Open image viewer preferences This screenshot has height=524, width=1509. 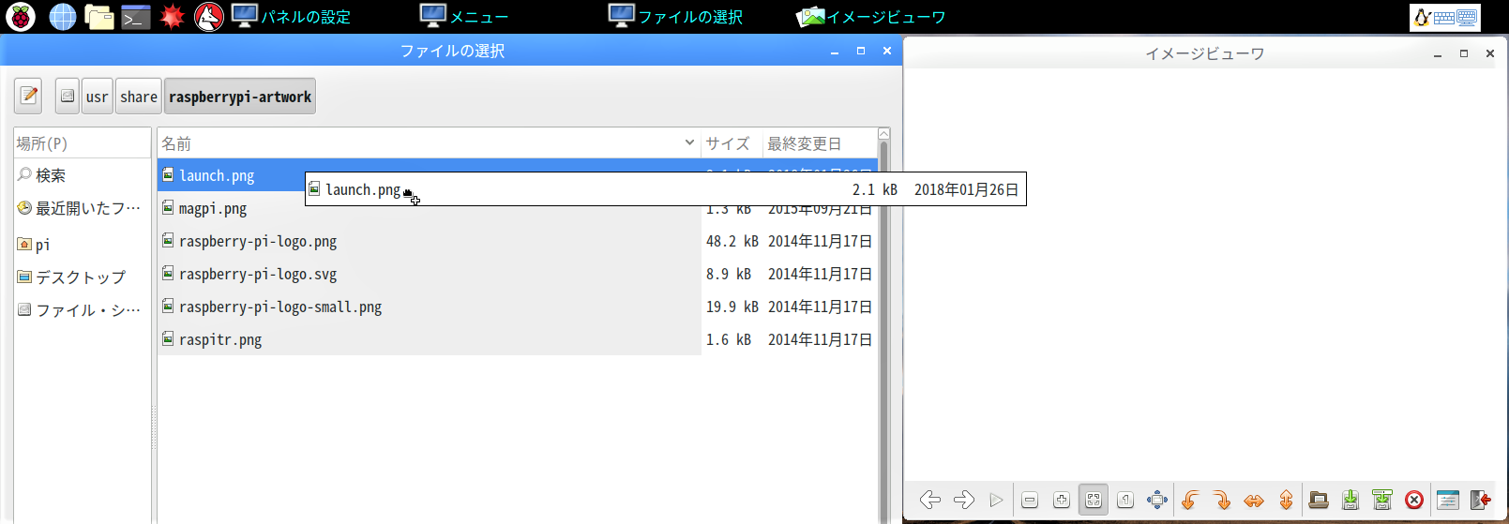pos(1448,500)
